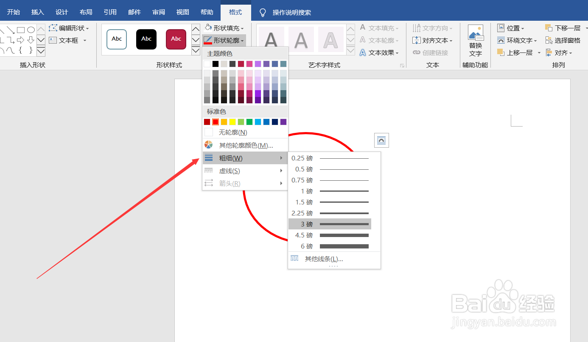
Task: Open Text Effects menu
Action: click(379, 52)
